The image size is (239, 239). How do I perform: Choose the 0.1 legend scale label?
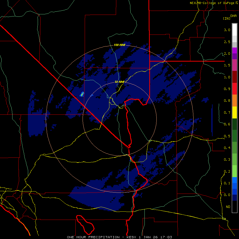point(227,183)
